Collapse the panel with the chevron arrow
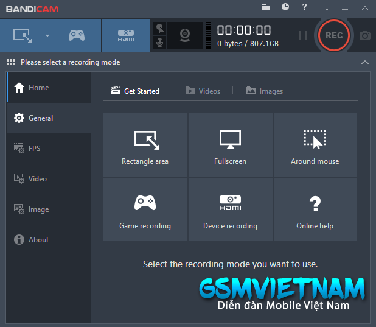 click(364, 62)
